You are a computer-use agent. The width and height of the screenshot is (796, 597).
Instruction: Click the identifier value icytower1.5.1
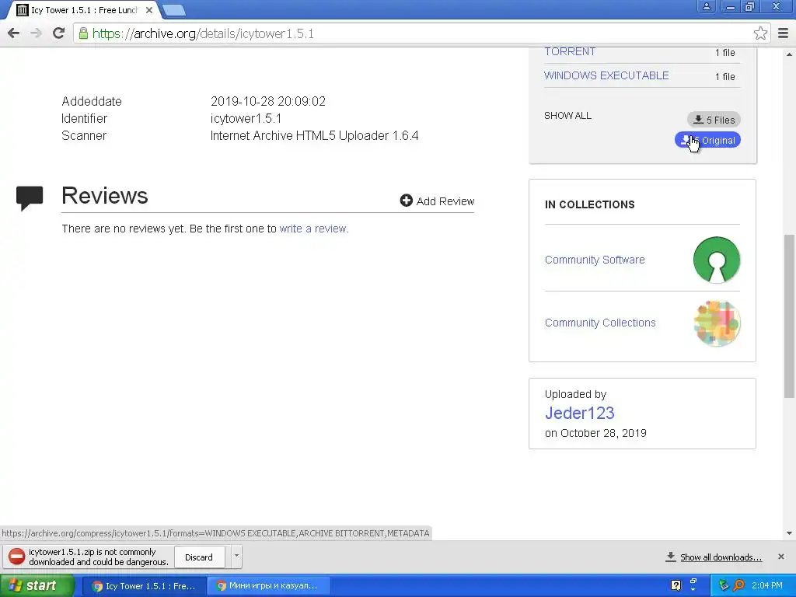click(x=246, y=118)
